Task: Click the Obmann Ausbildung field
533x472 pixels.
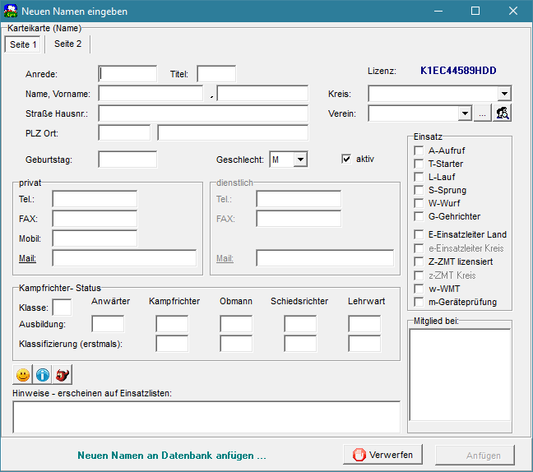Action: 236,324
